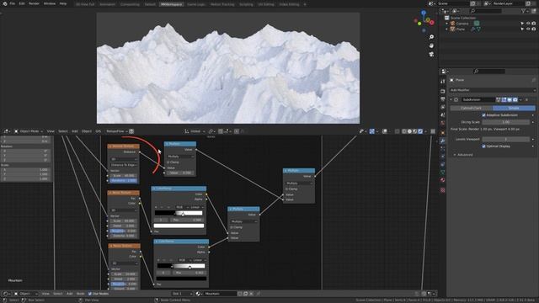539x303 pixels.
Task: Adjust the Levels Viewport field
Action: coord(505,139)
